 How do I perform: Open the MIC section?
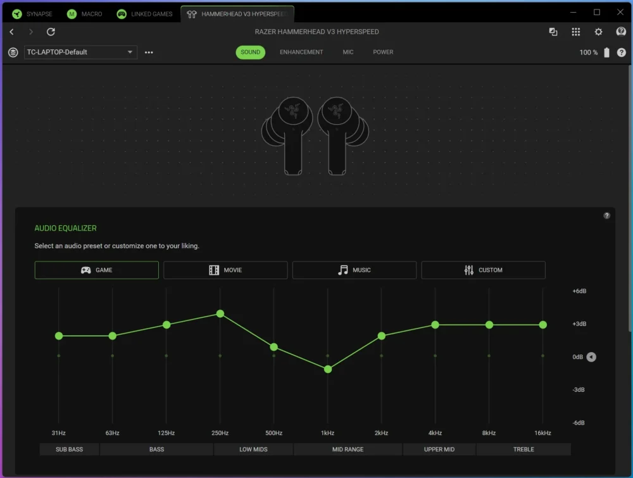pos(348,52)
